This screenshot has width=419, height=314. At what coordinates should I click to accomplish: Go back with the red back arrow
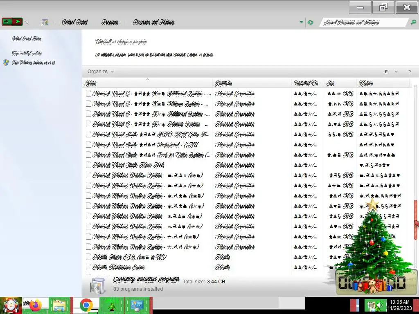click(x=7, y=22)
